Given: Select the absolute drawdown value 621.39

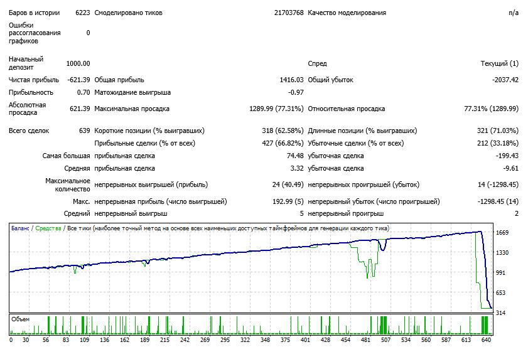Looking at the screenshot, I should click(80, 109).
